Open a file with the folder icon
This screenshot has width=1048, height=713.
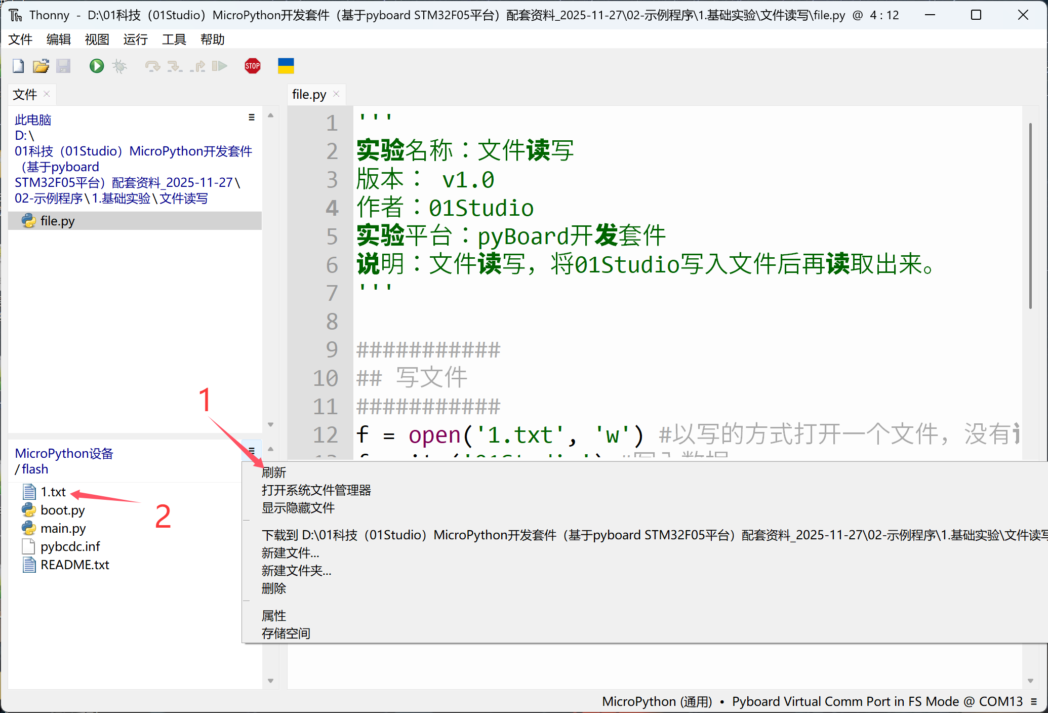[x=41, y=66]
